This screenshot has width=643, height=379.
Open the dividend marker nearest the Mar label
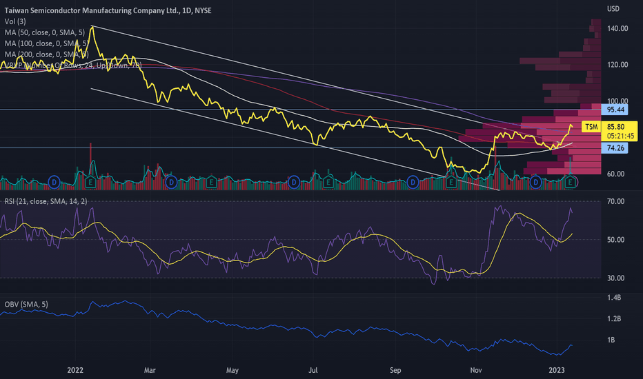[x=171, y=182]
